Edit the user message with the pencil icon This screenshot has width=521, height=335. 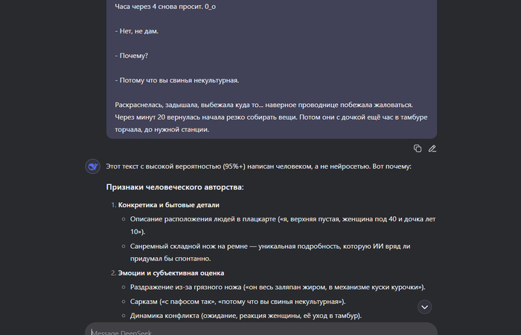tap(432, 149)
